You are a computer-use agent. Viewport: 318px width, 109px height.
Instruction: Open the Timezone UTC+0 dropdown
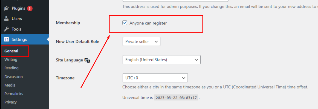pos(155,78)
